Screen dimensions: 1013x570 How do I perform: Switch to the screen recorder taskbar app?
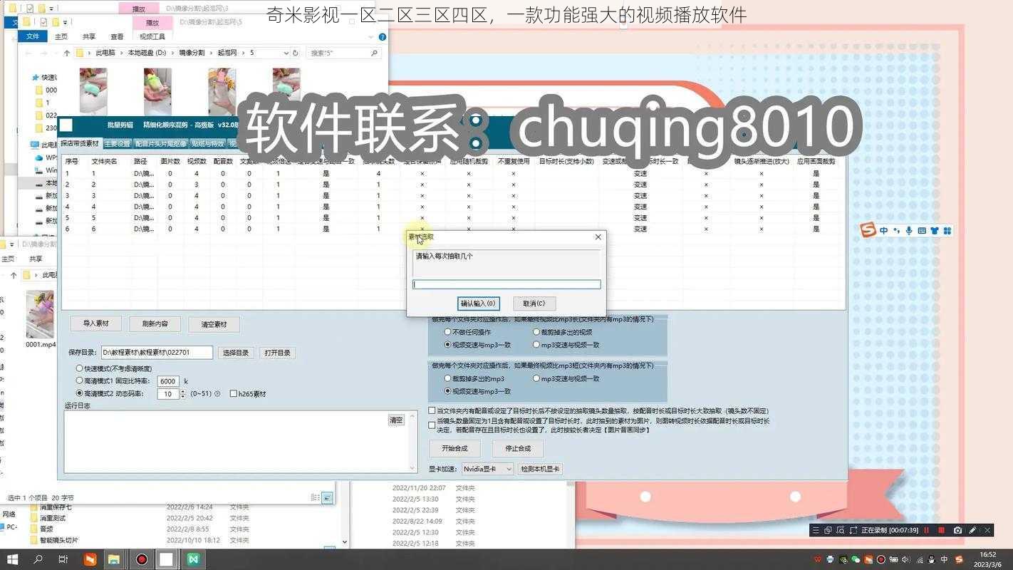141,559
